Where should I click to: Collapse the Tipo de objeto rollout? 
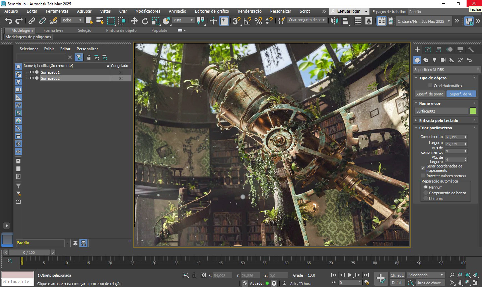pos(433,78)
